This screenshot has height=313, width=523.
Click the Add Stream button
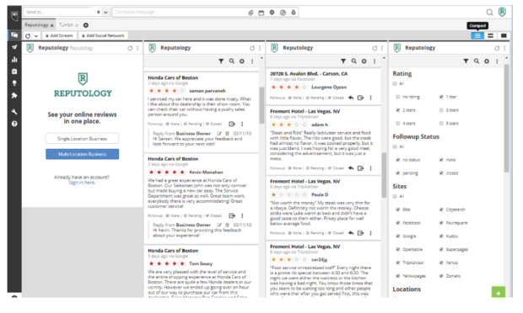(x=59, y=35)
